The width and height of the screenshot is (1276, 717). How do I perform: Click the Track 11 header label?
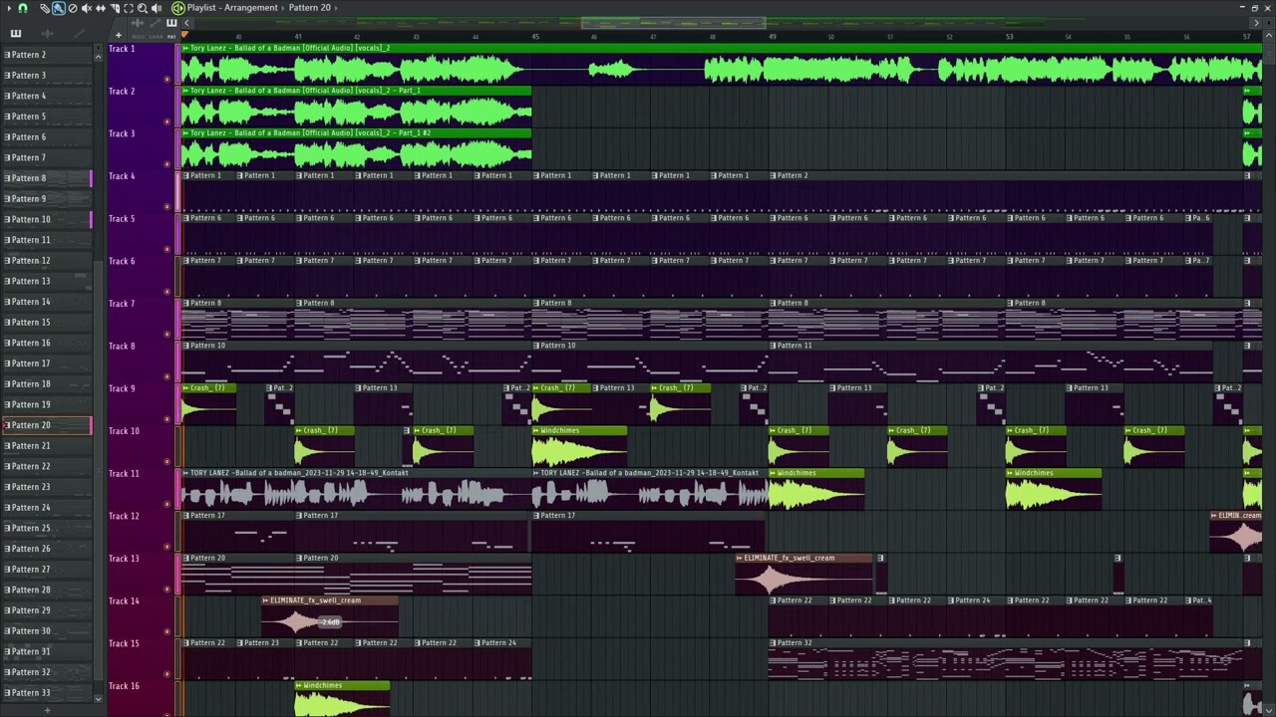click(124, 474)
